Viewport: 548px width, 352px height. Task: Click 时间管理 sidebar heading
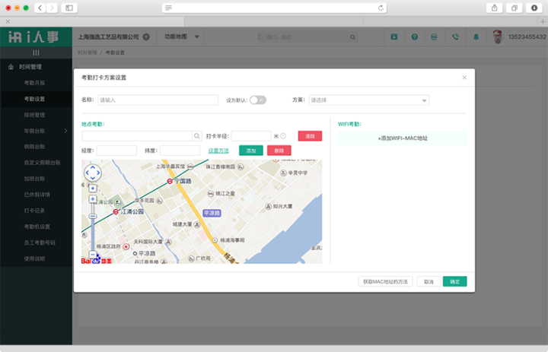(x=30, y=67)
